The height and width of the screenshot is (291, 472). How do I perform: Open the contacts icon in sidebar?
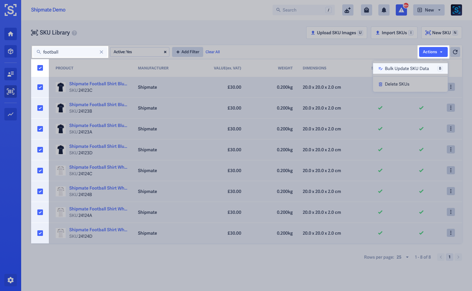point(11,74)
